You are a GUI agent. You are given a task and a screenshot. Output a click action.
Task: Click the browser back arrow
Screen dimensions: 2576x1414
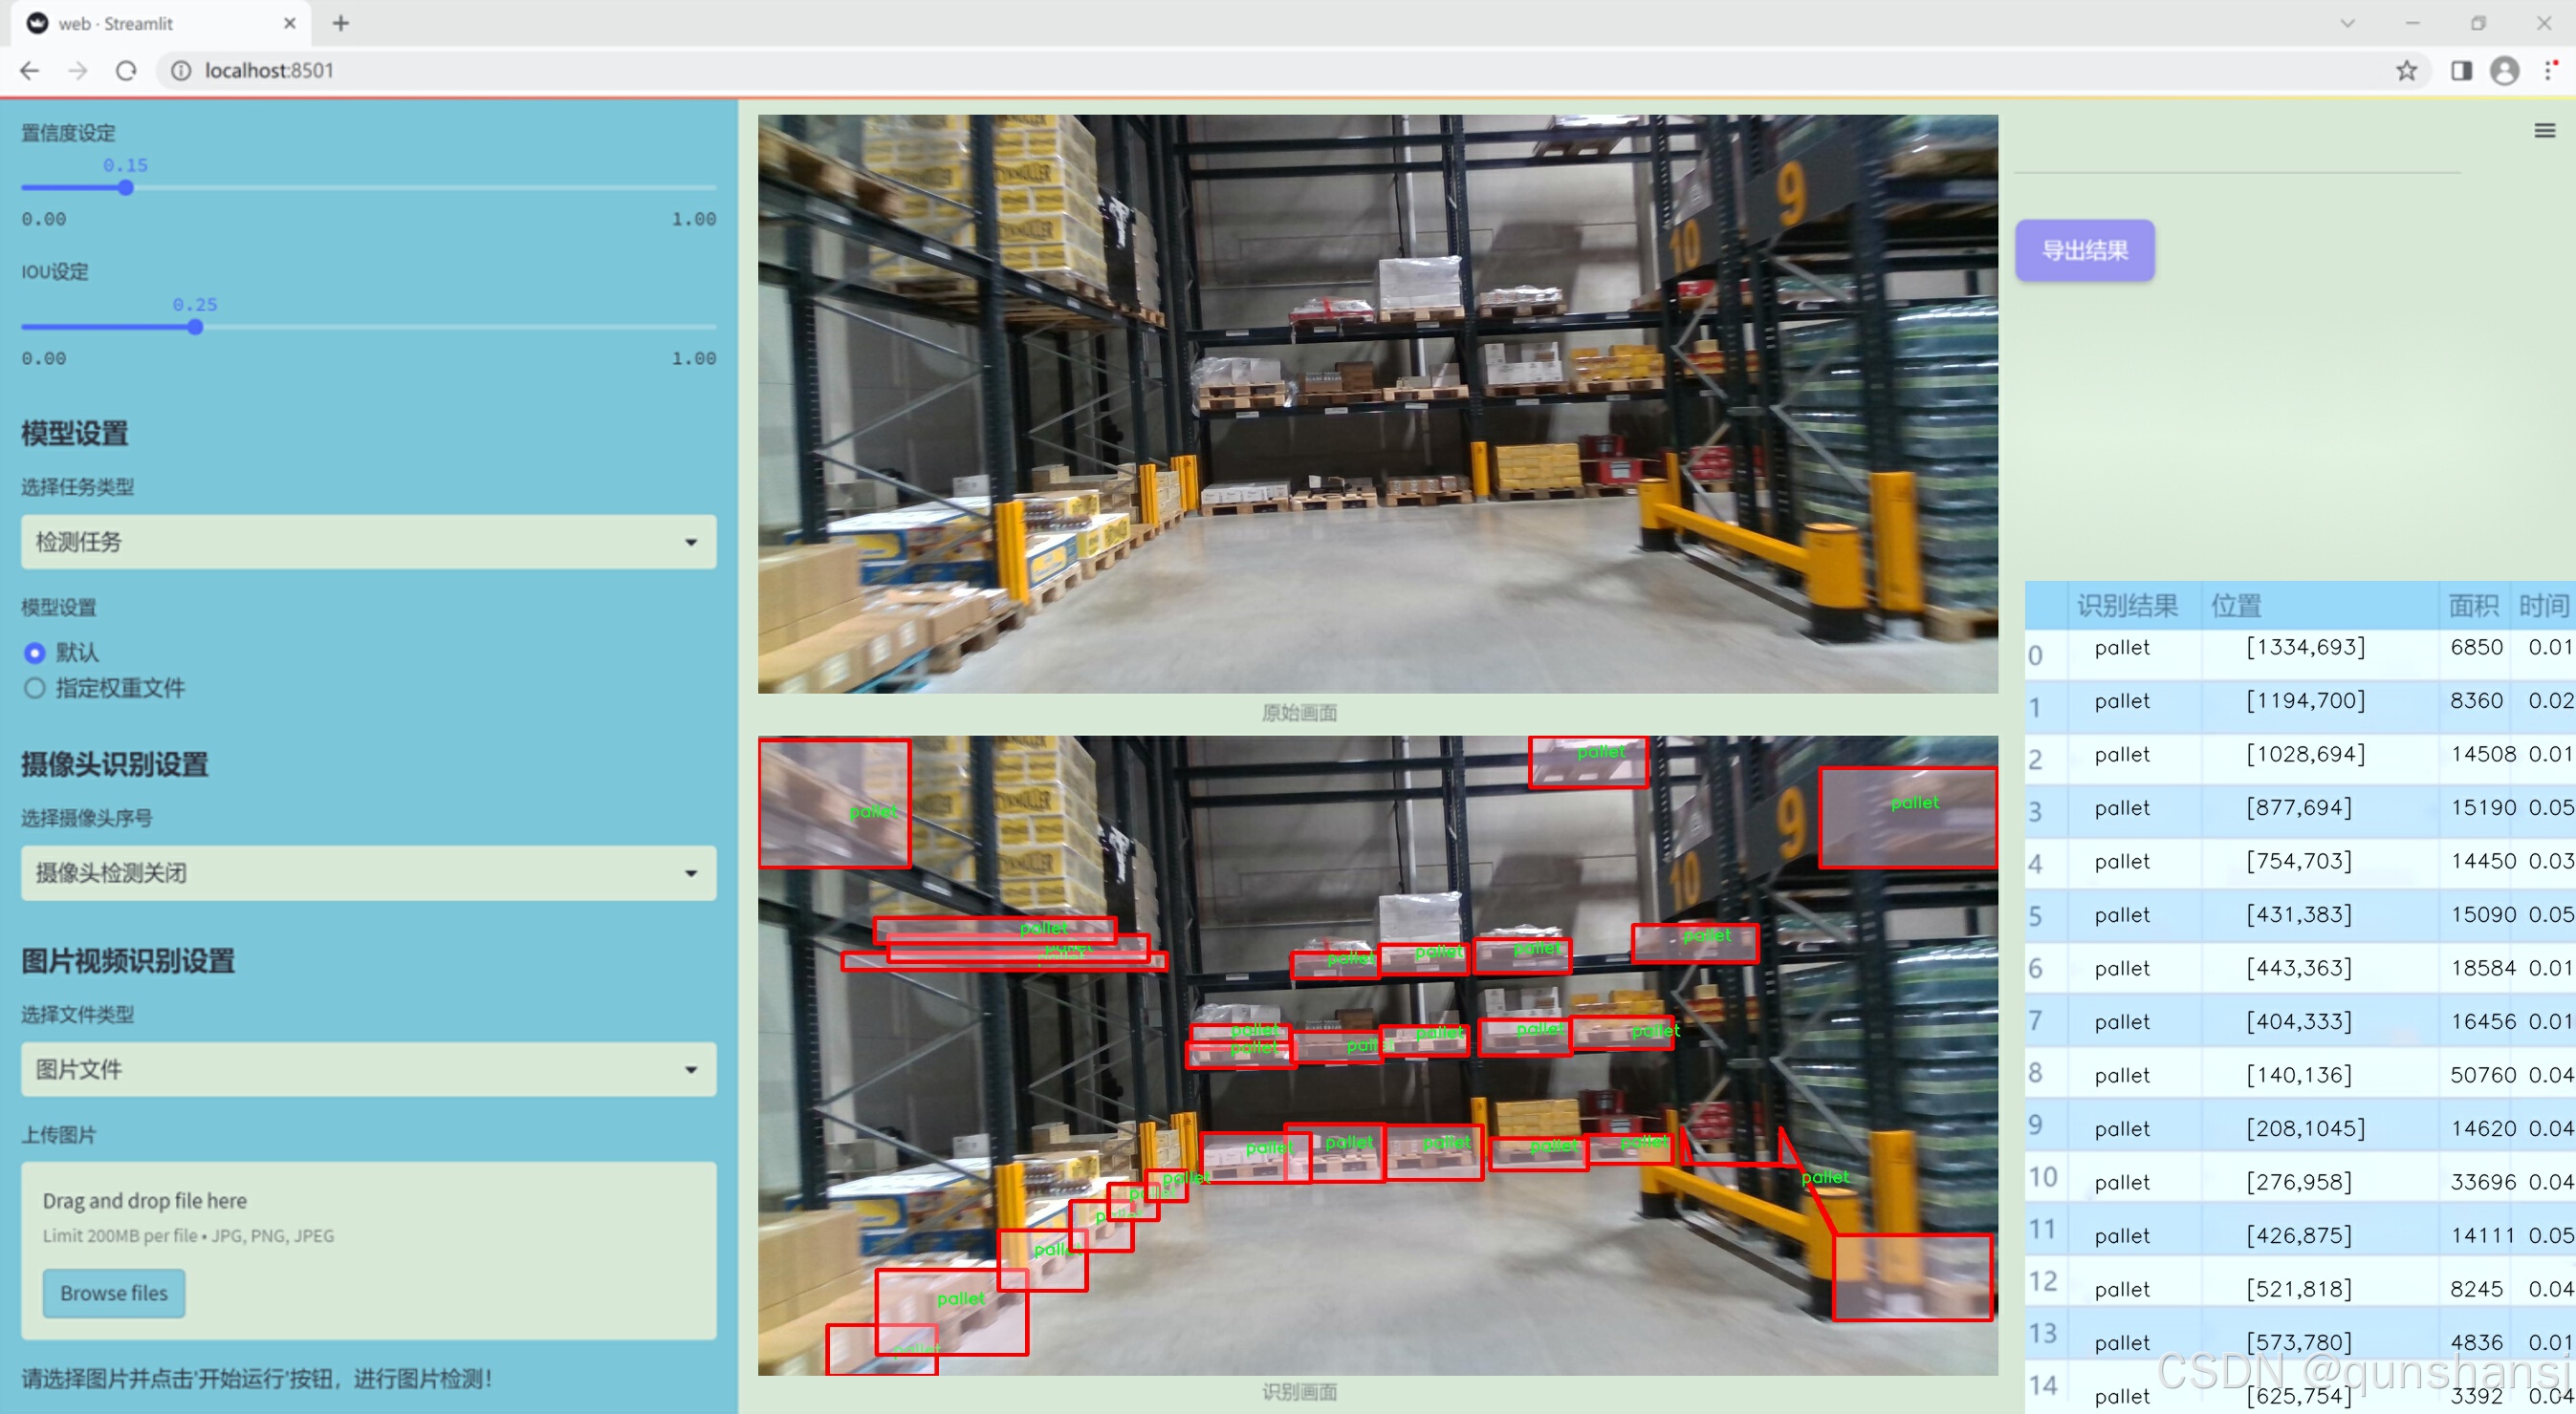pyautogui.click(x=30, y=71)
